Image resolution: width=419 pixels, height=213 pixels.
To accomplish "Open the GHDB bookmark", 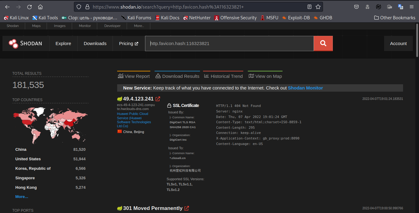I will [x=323, y=18].
